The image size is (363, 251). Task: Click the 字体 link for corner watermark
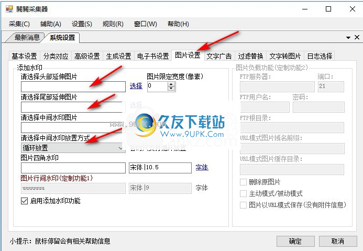(202, 167)
